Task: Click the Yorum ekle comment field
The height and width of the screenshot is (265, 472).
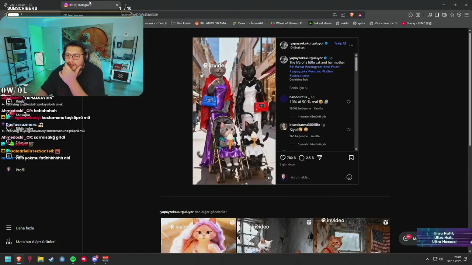Action: coord(316,177)
